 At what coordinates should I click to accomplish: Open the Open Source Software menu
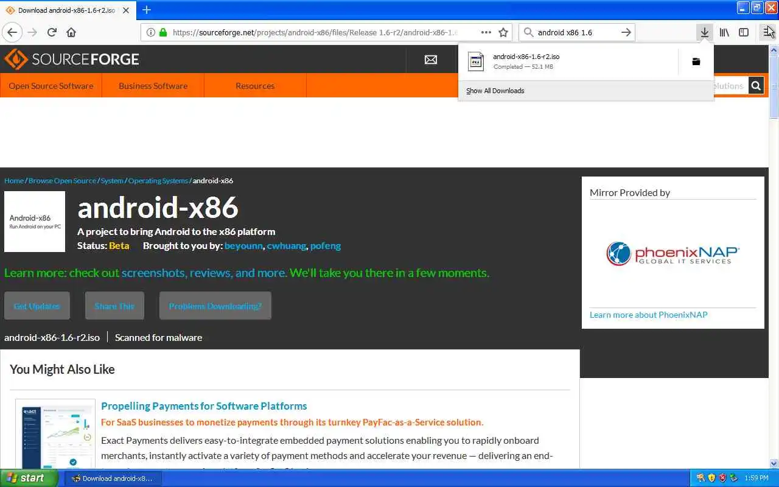(x=51, y=86)
